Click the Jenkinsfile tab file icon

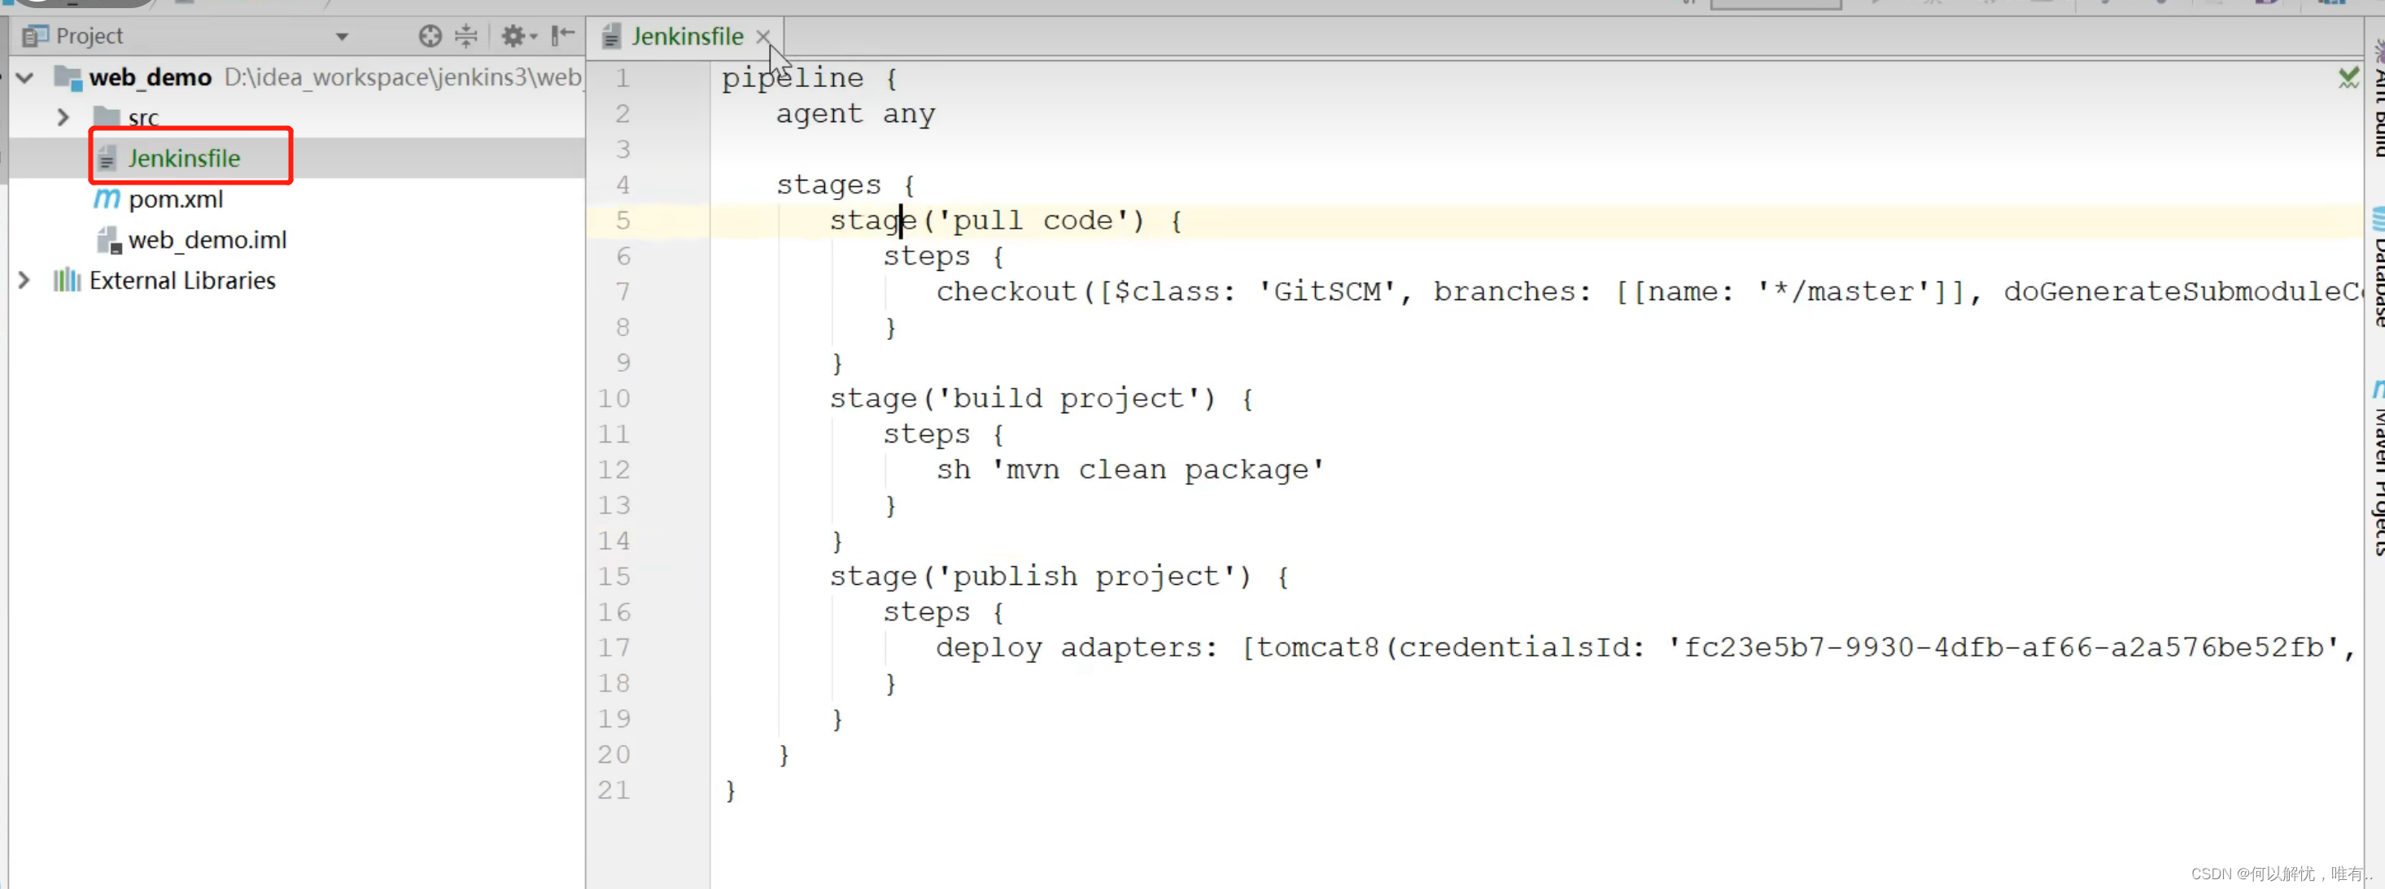point(611,36)
